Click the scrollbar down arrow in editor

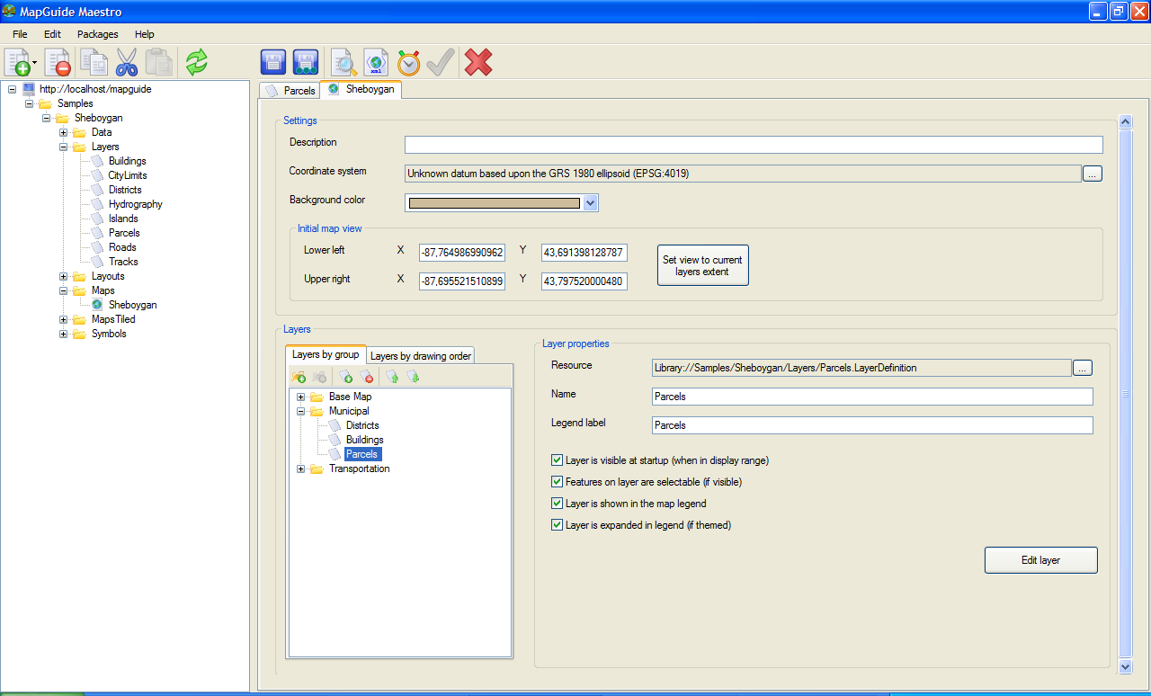point(1125,666)
